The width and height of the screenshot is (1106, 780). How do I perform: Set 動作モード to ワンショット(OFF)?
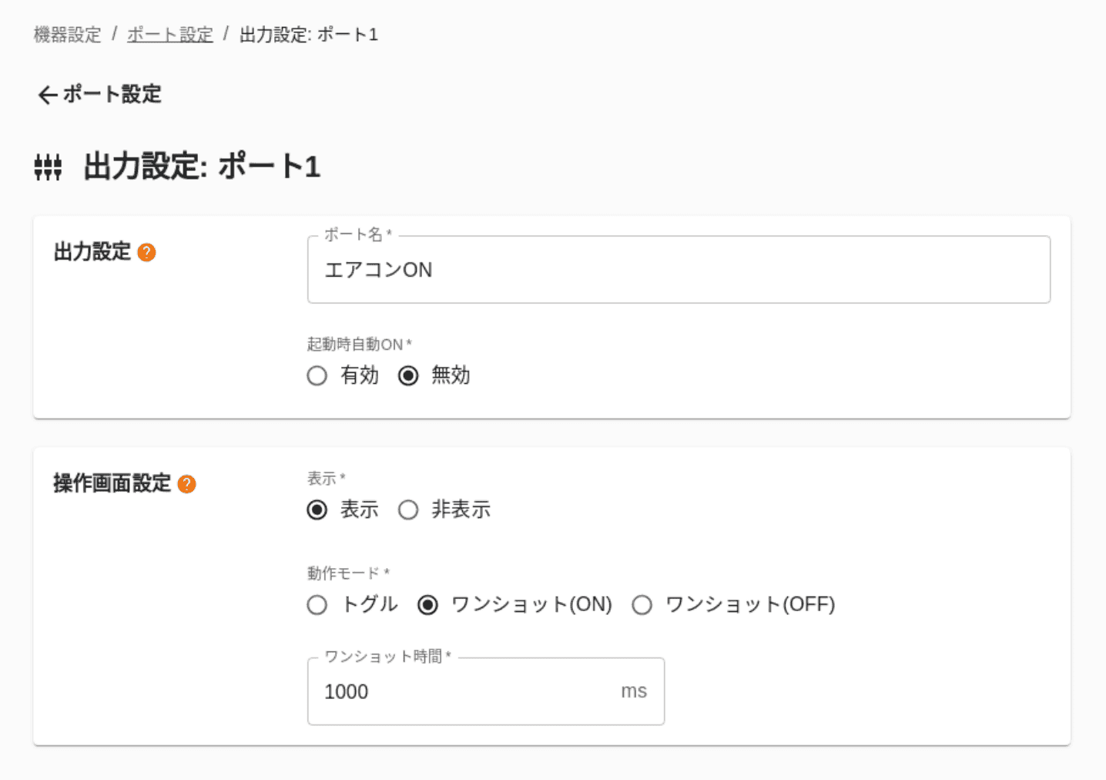tap(642, 605)
